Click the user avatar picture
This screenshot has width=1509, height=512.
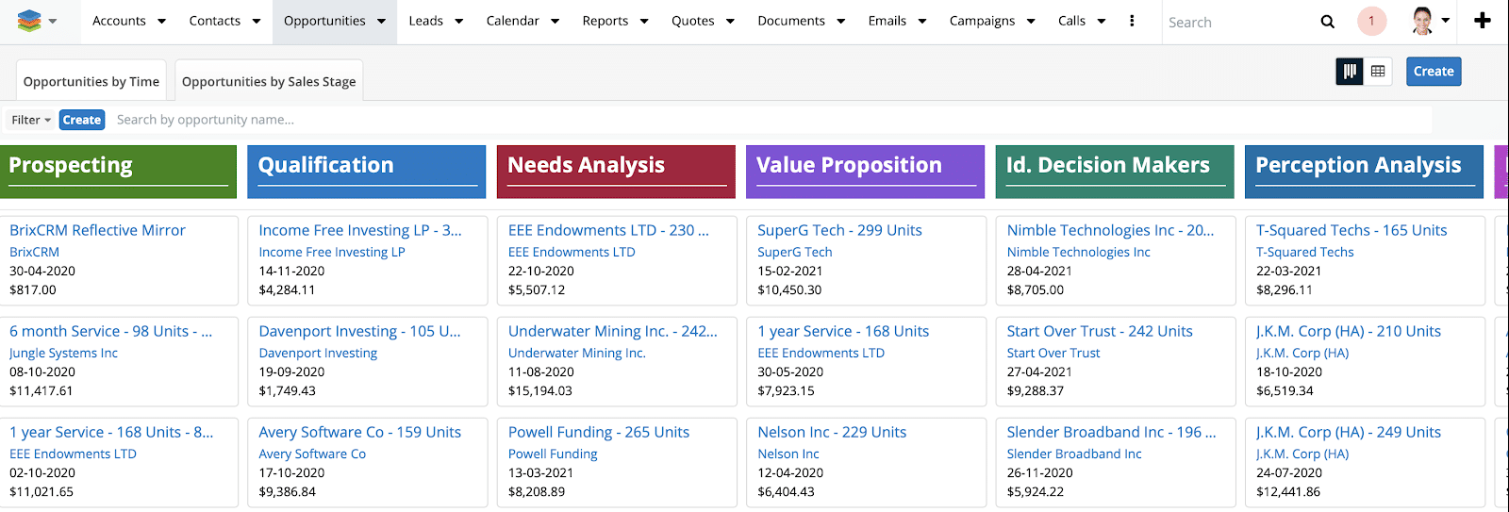(1422, 21)
